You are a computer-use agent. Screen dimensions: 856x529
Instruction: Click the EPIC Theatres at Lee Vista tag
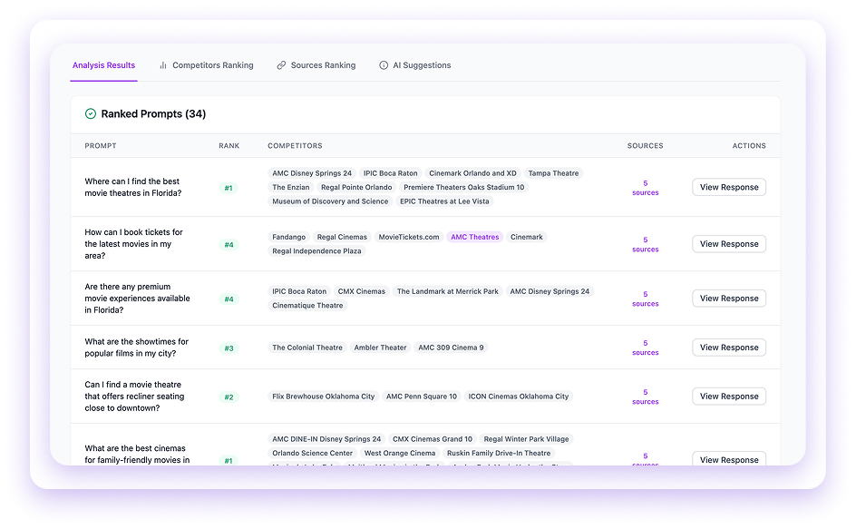coord(444,201)
